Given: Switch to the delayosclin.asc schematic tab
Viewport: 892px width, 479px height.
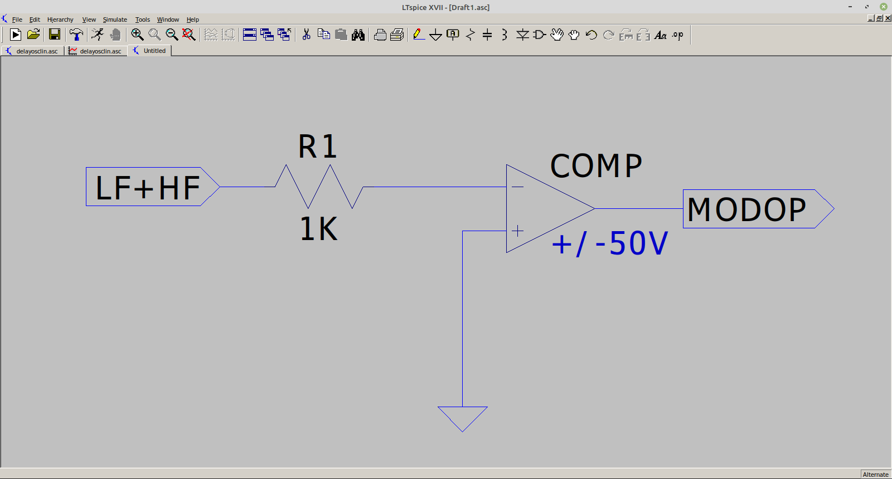Looking at the screenshot, I should coord(32,51).
